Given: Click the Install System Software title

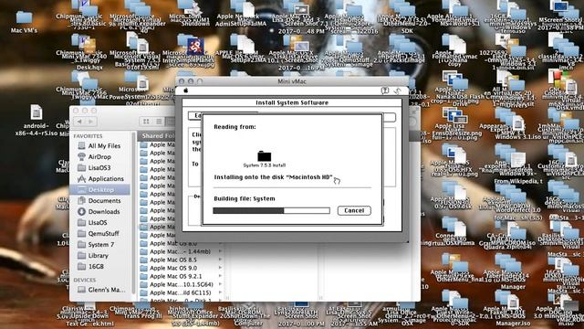Looking at the screenshot, I should pyautogui.click(x=292, y=102).
